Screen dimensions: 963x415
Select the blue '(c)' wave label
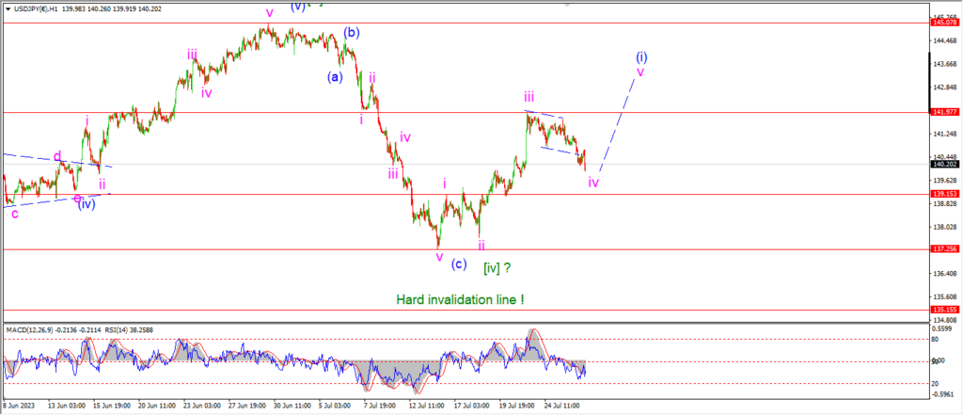[x=459, y=264]
